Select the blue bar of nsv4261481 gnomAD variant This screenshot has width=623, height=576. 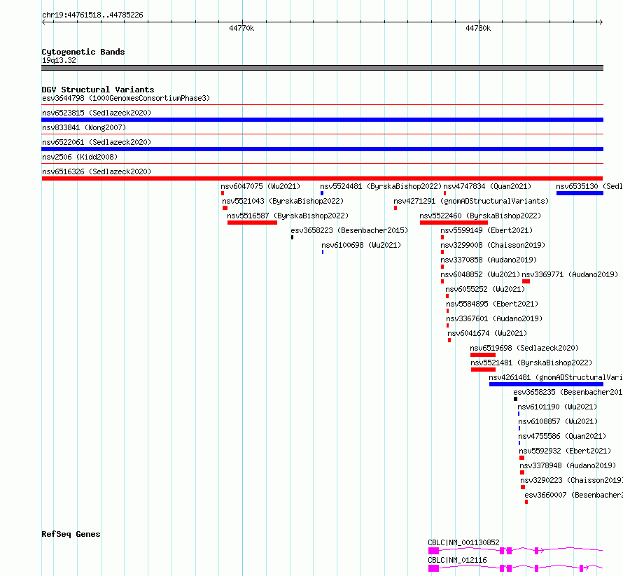[x=546, y=384]
